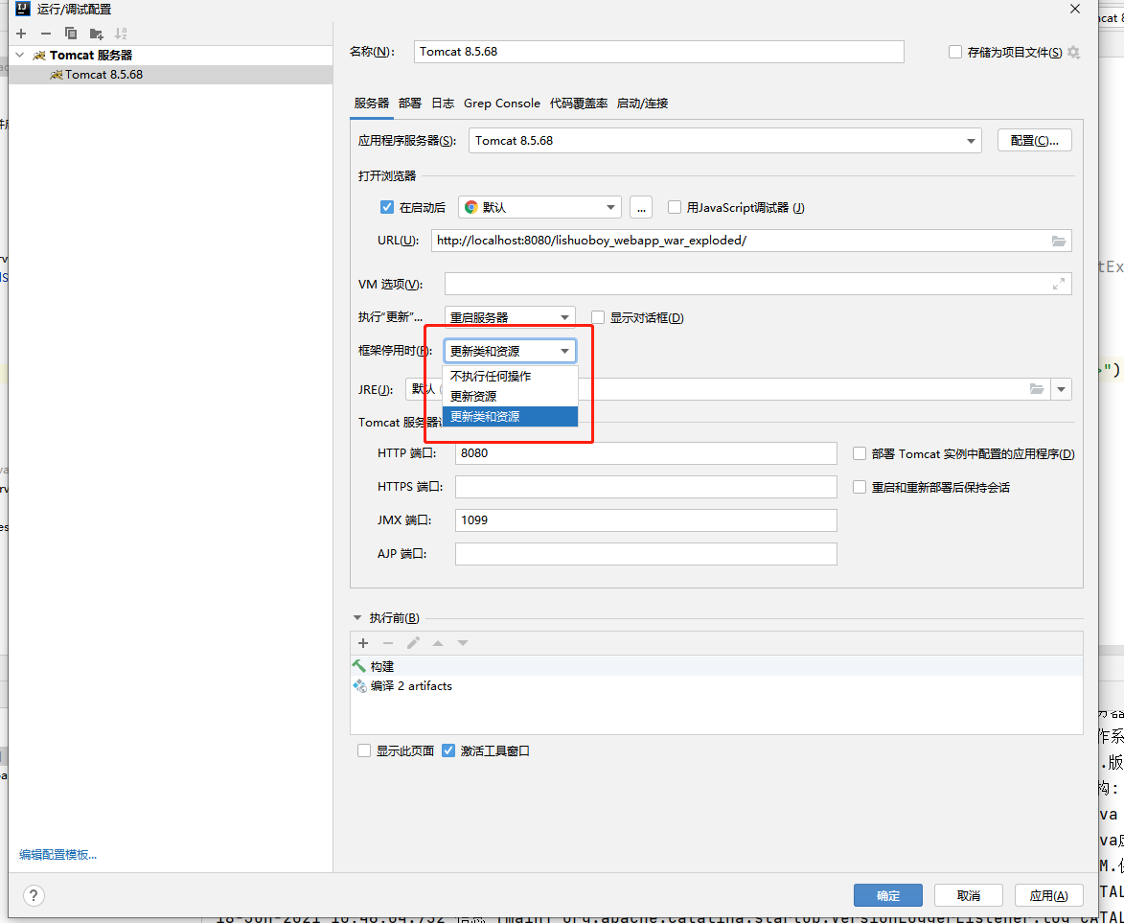Viewport: 1124px width, 923px height.
Task: Choose 更新资源 from the list
Action: [x=510, y=396]
